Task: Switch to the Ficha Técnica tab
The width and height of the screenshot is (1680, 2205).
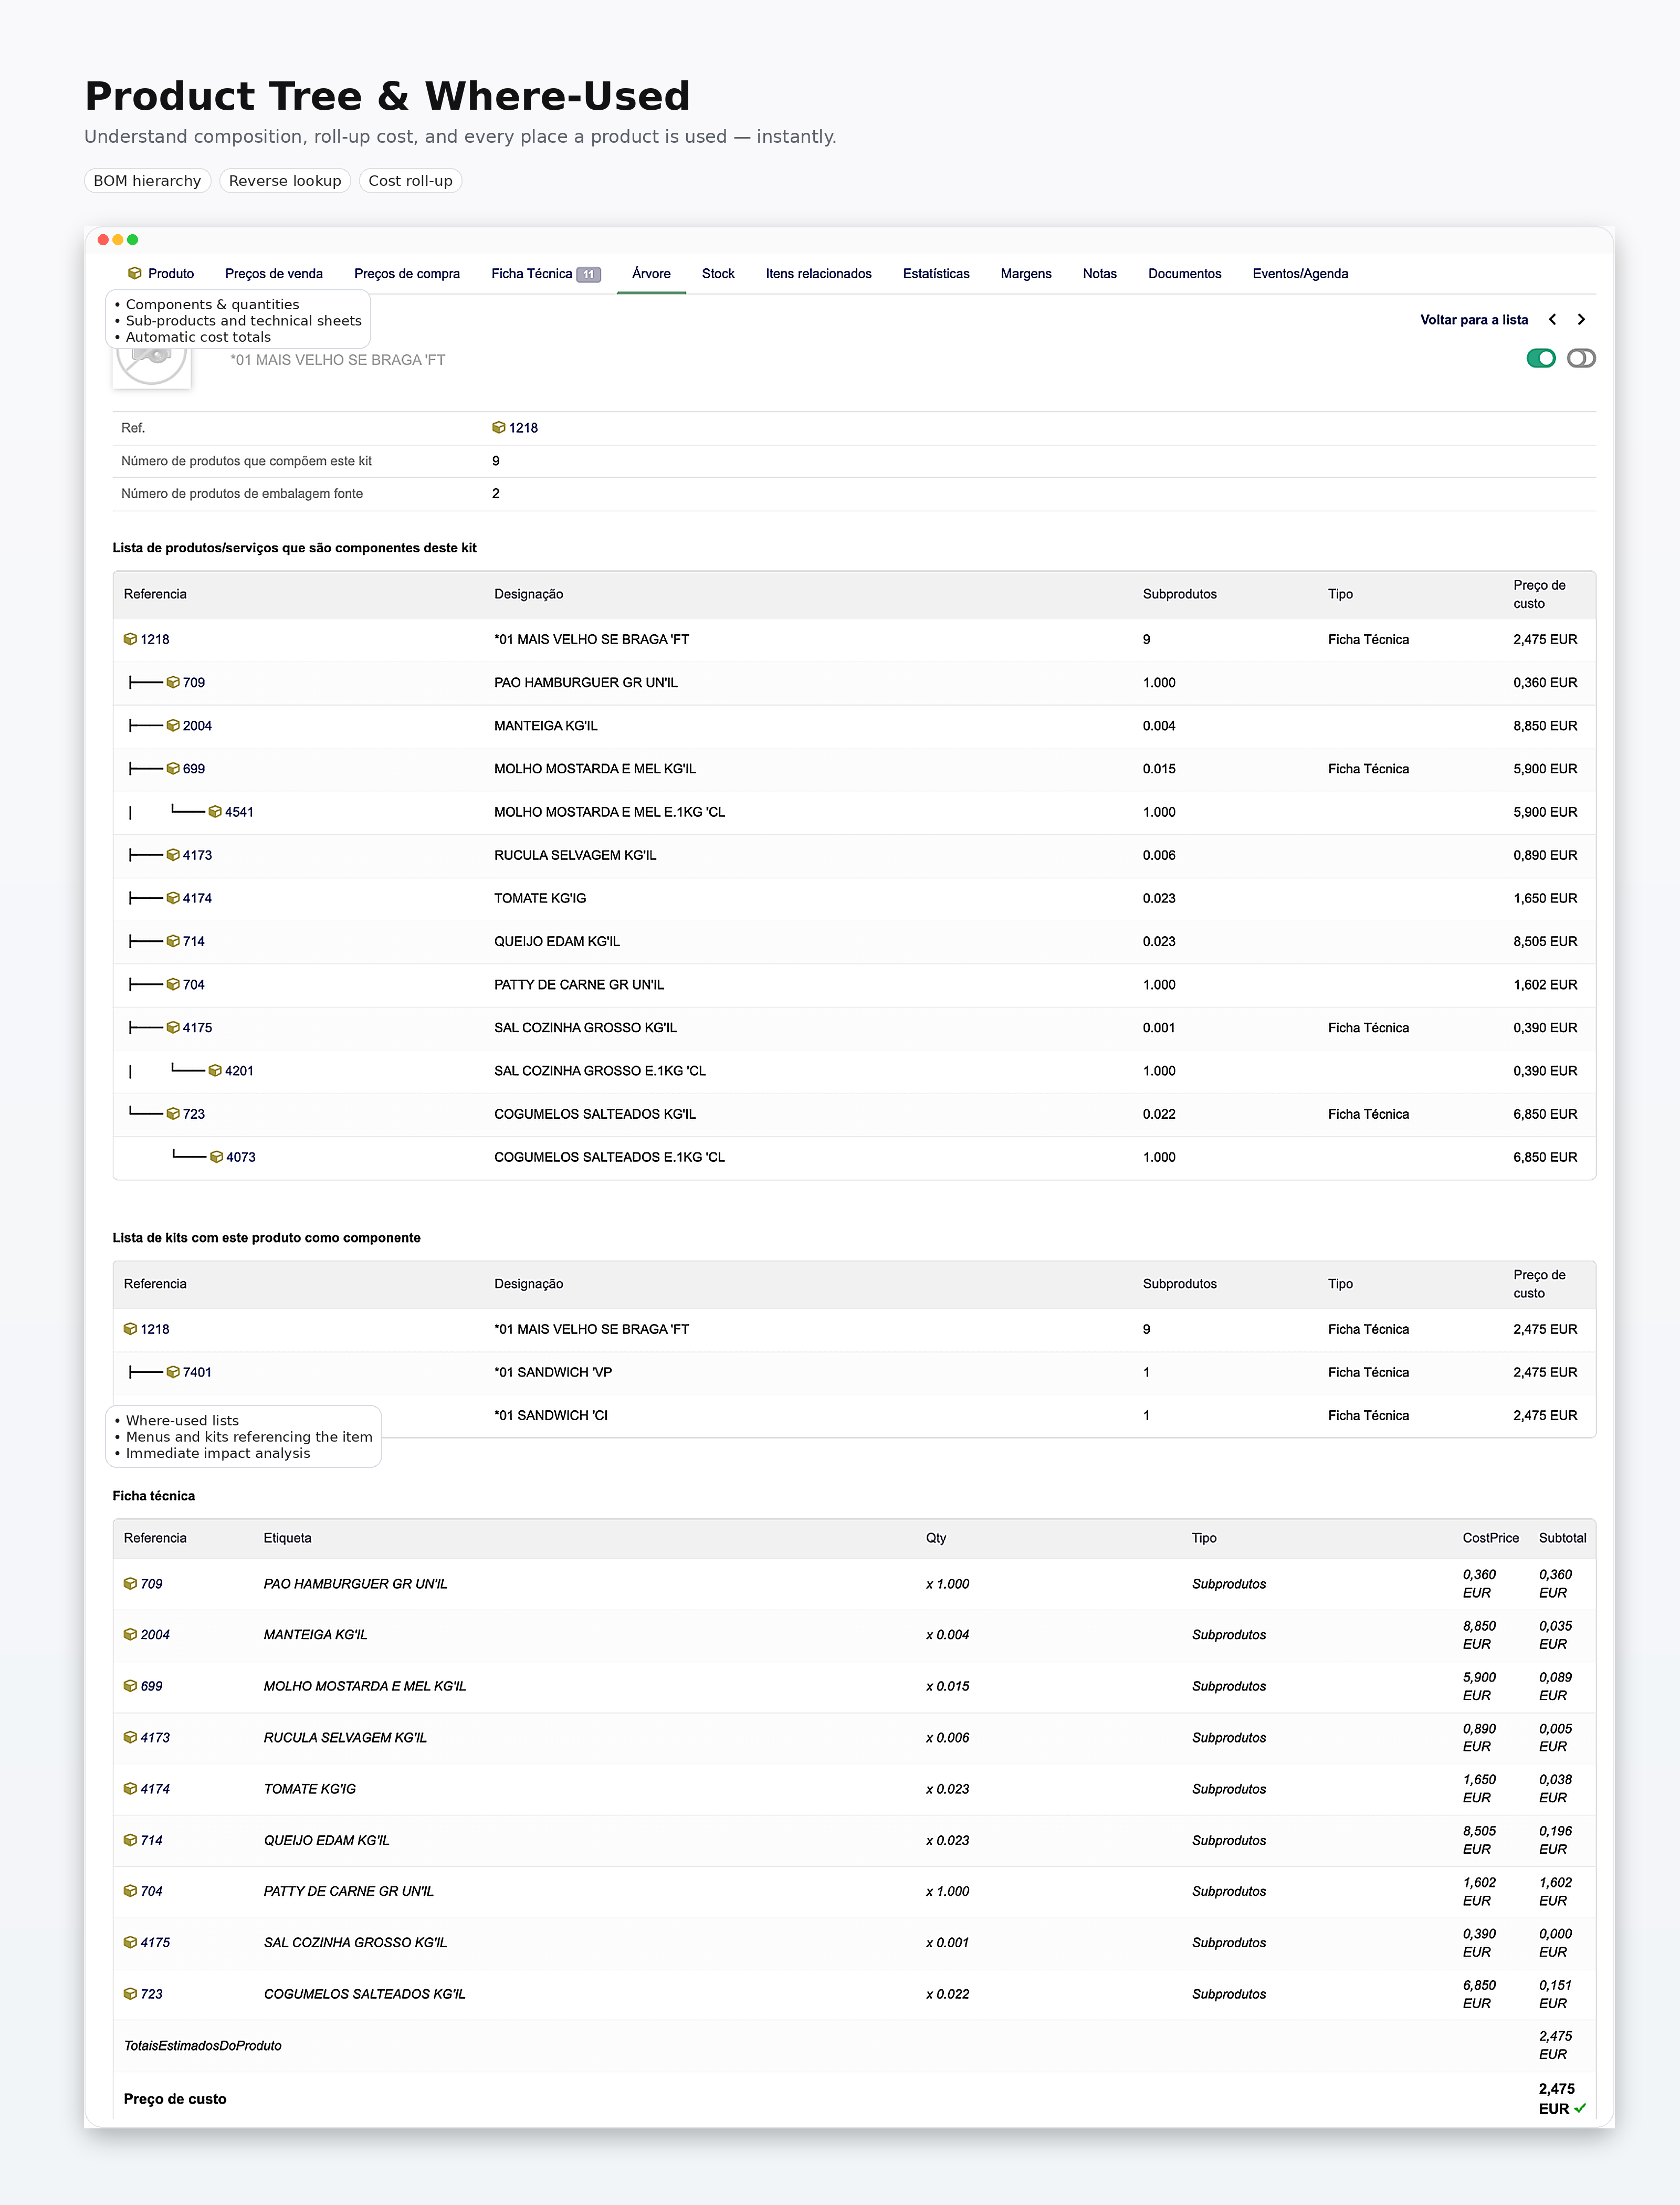Action: click(x=532, y=273)
